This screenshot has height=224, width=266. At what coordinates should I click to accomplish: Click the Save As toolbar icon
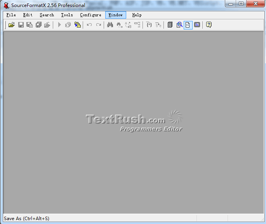click(x=30, y=25)
